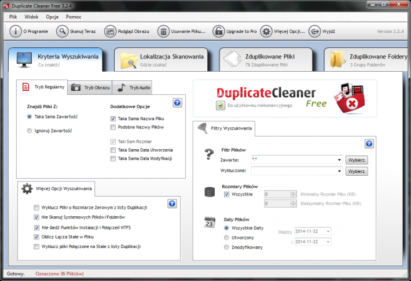Viewport: 411px width, 281px height.
Task: Click the folder magnifier icon on Lokalizacja Skanowania
Action: coord(129,60)
